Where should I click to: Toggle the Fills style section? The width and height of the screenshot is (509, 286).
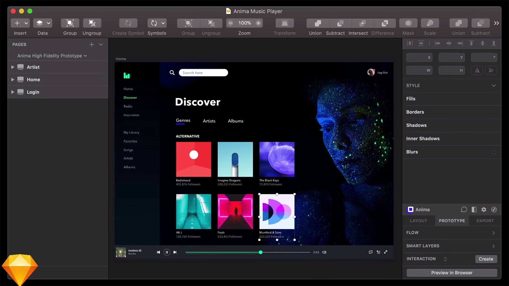coord(411,99)
